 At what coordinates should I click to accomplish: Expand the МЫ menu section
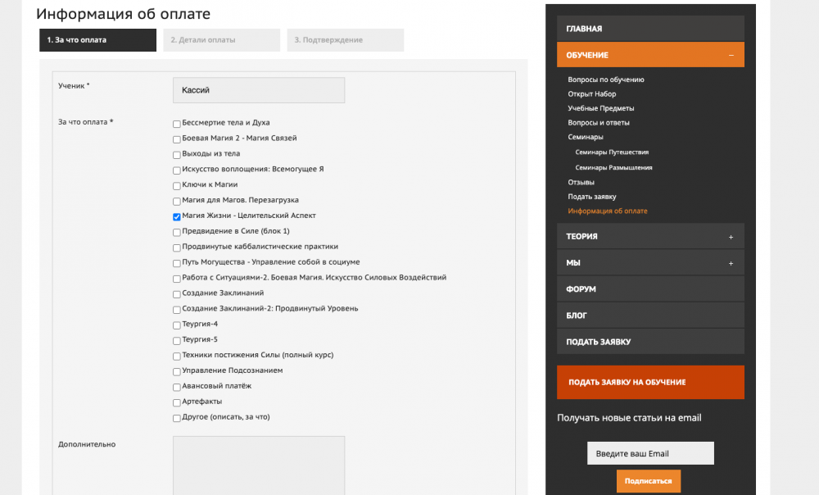tap(731, 263)
